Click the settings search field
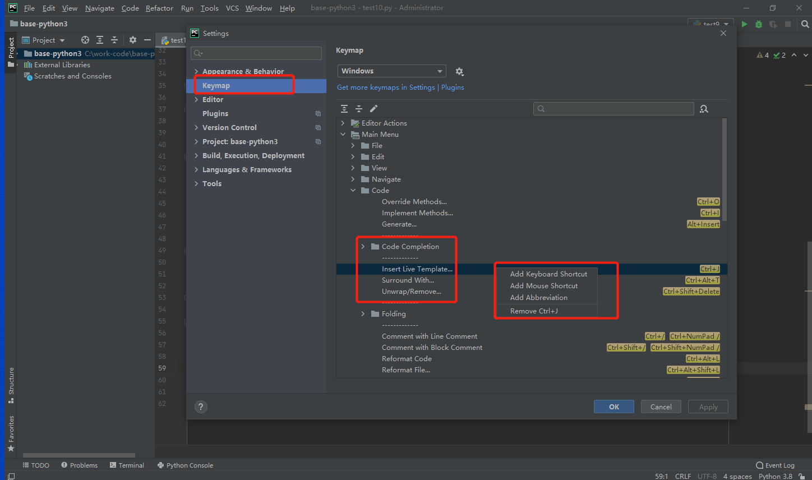This screenshot has height=480, width=812. 256,53
